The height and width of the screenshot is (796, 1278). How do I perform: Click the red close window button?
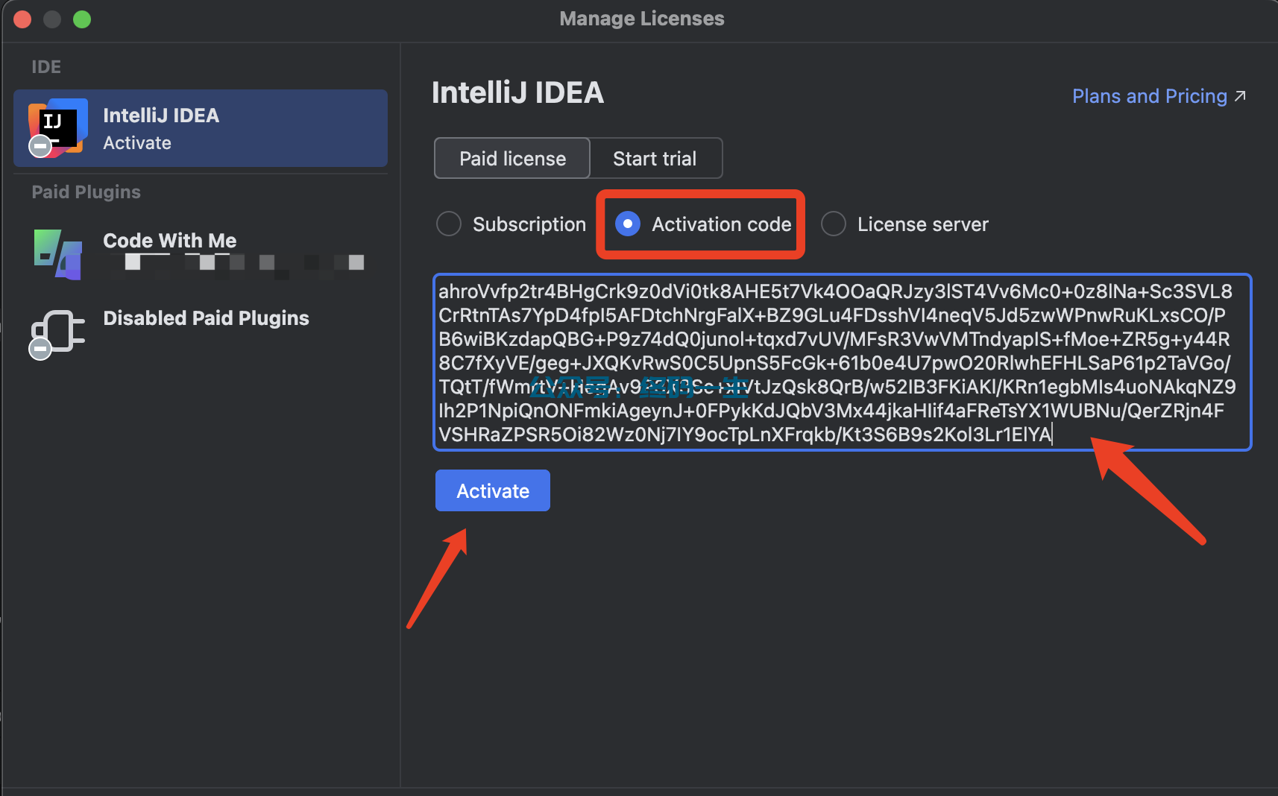tap(22, 19)
